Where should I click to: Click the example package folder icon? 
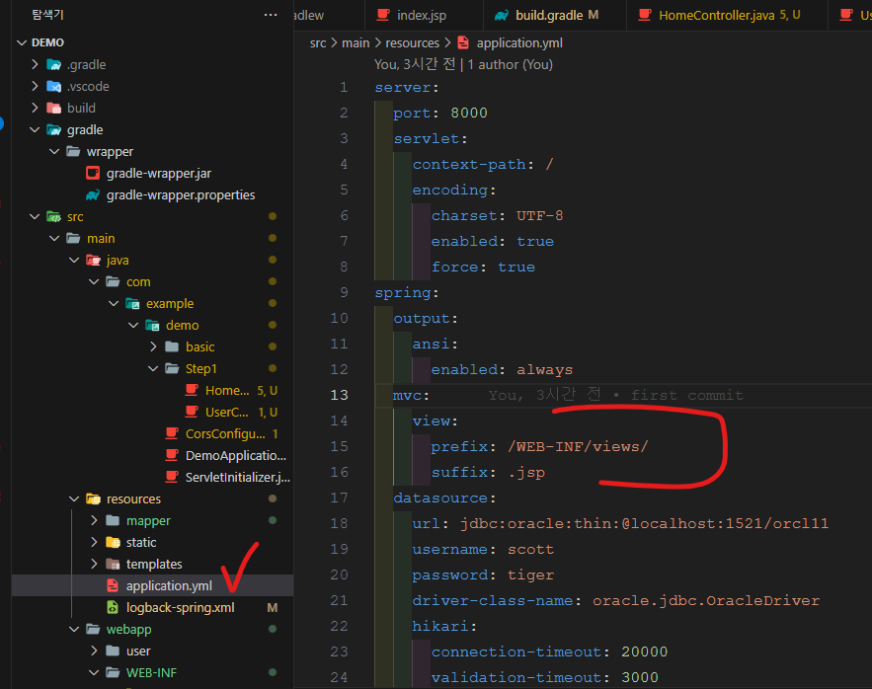click(x=132, y=304)
